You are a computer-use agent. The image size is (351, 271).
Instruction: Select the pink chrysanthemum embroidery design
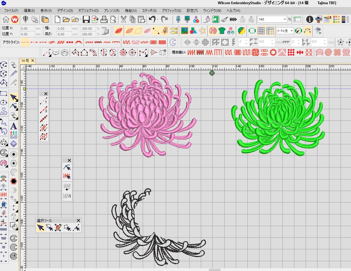[x=147, y=115]
